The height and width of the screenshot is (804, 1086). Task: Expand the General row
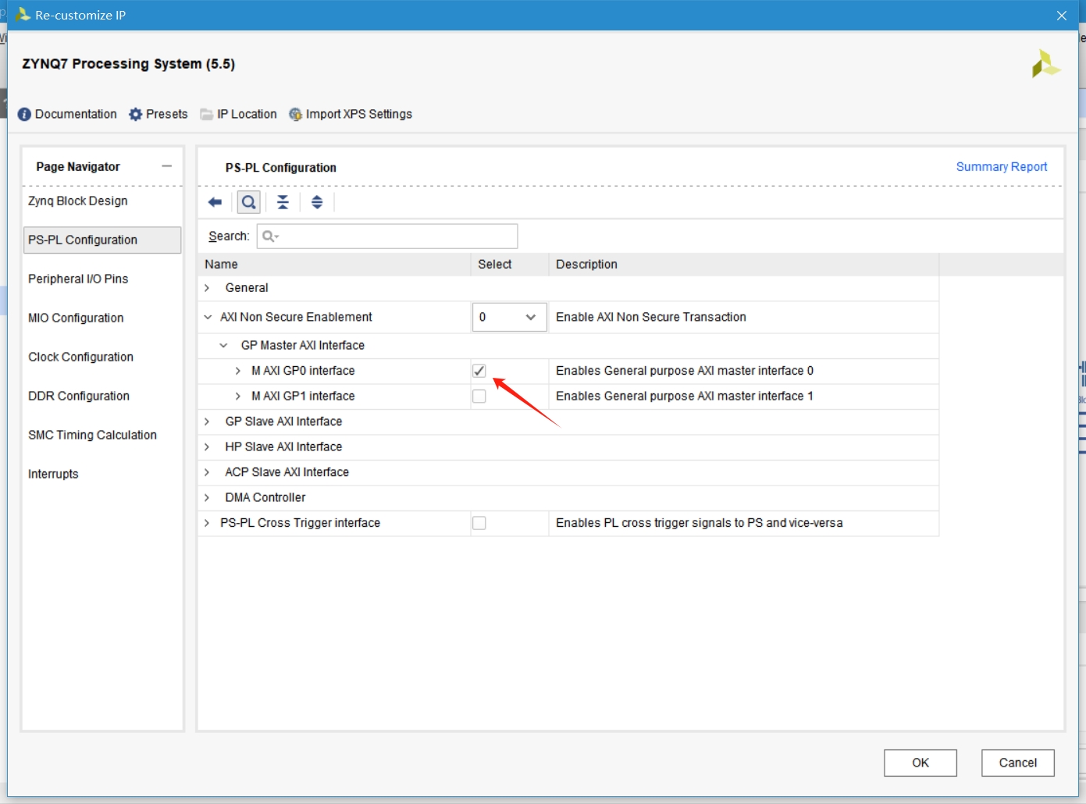(x=207, y=288)
